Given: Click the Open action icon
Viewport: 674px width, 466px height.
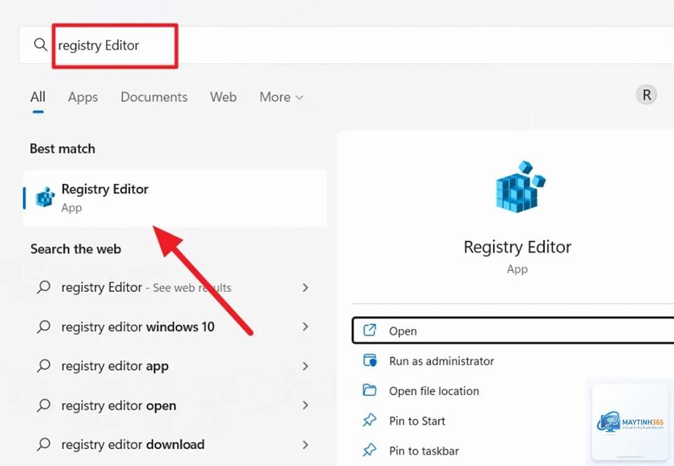Looking at the screenshot, I should (370, 331).
